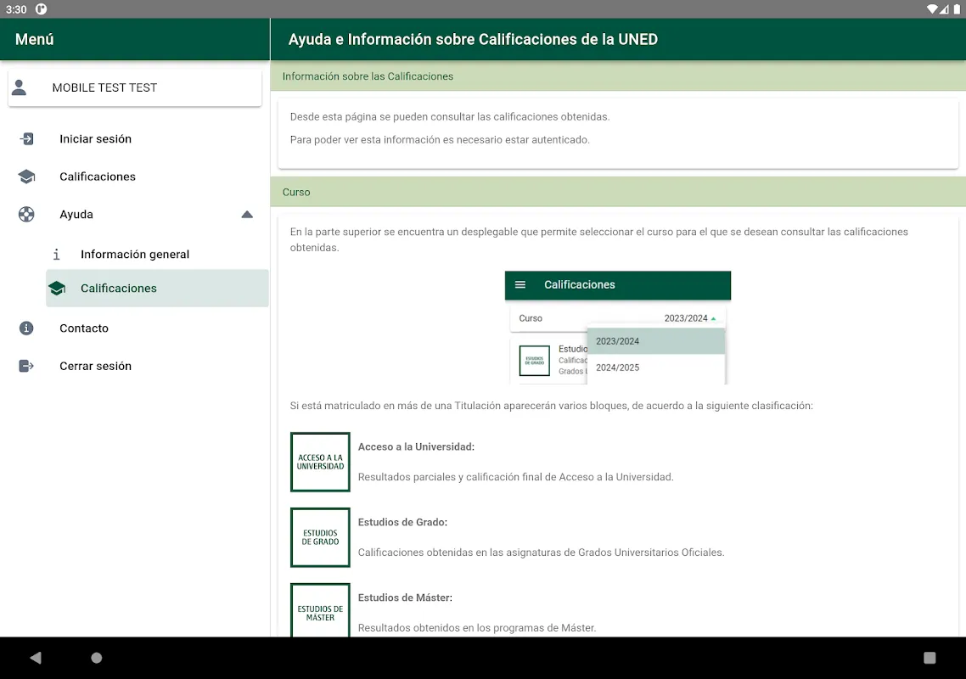The image size is (966, 679).
Task: Click the MOBILE TEST TEST user card
Action: (x=135, y=87)
